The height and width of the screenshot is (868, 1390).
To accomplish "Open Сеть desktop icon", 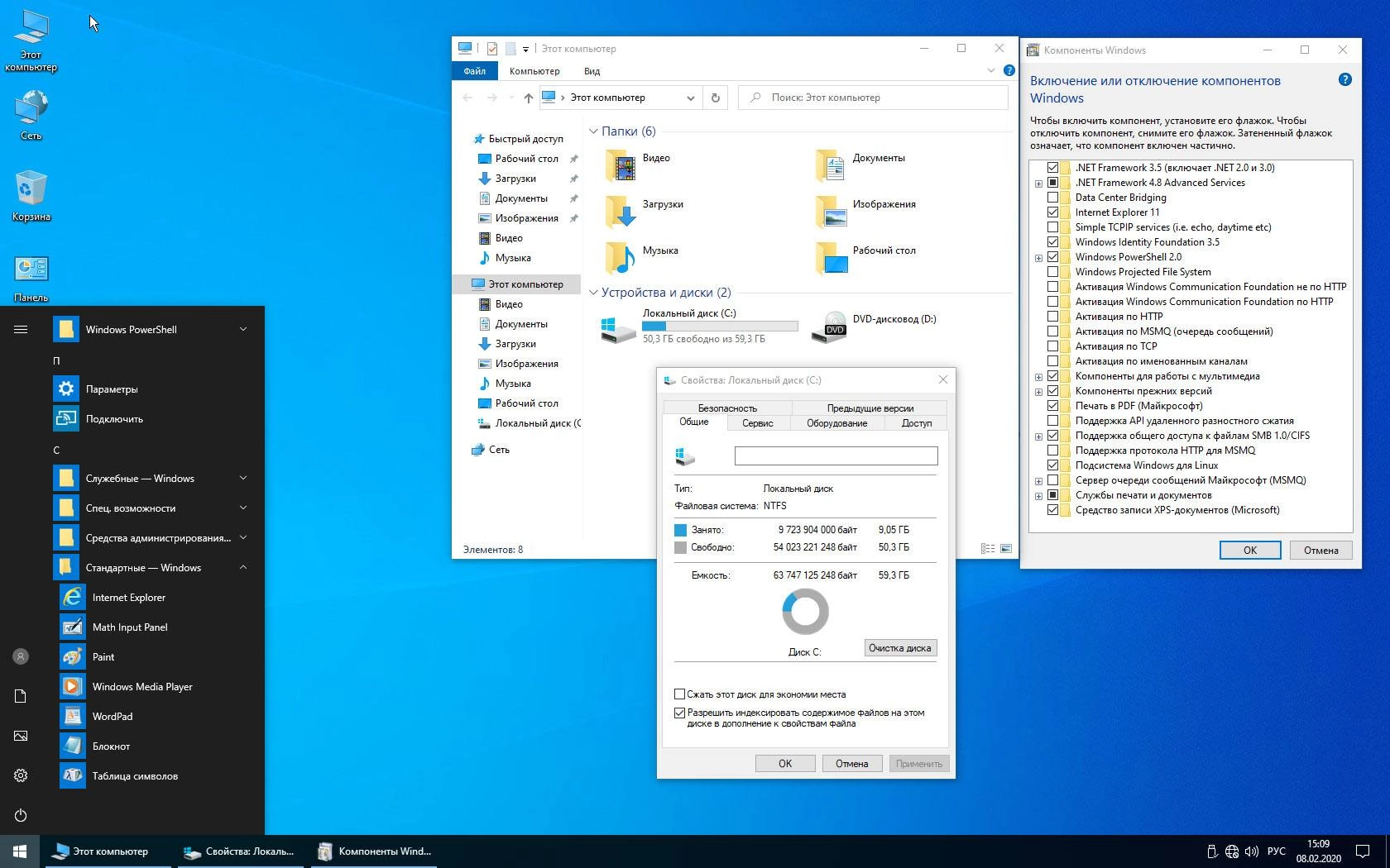I will (x=31, y=116).
